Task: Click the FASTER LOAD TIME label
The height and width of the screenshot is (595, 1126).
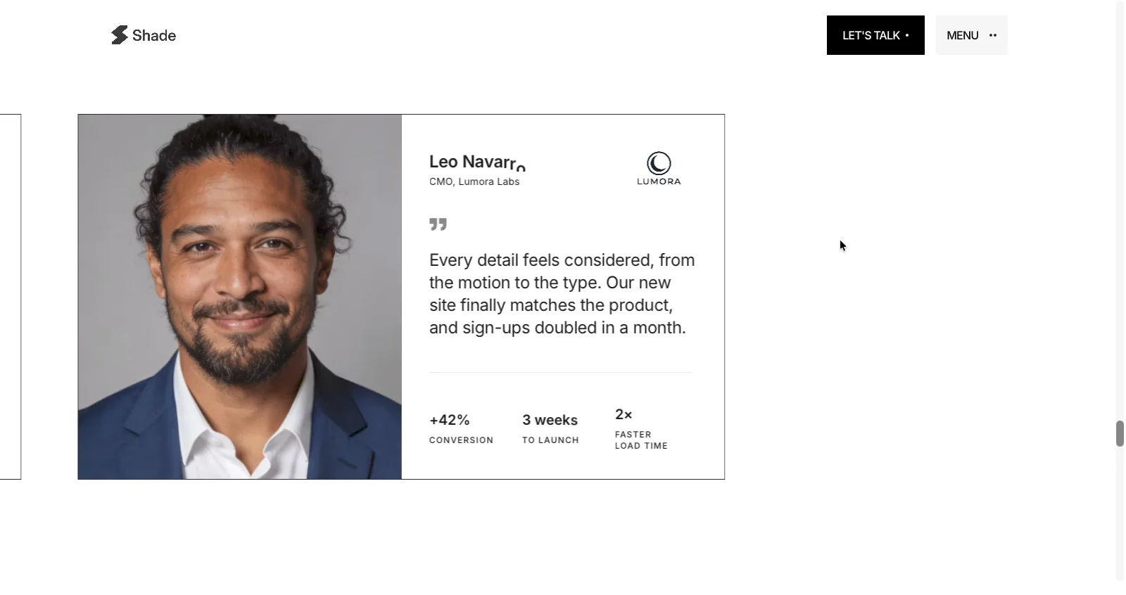Action: (x=641, y=440)
